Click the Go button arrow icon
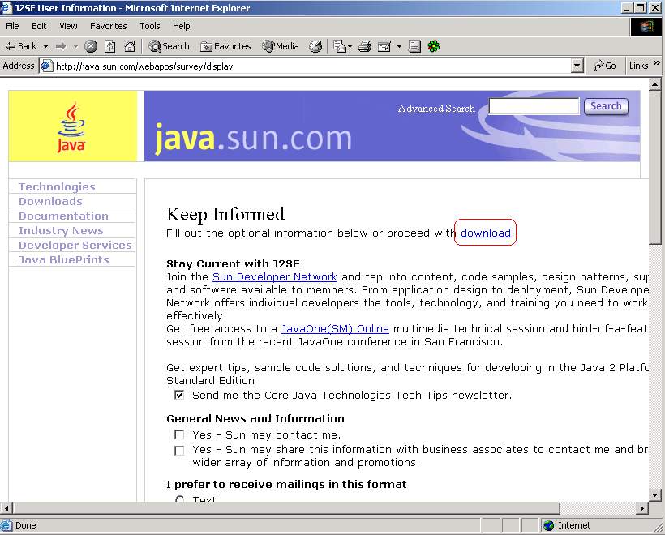 click(x=598, y=66)
